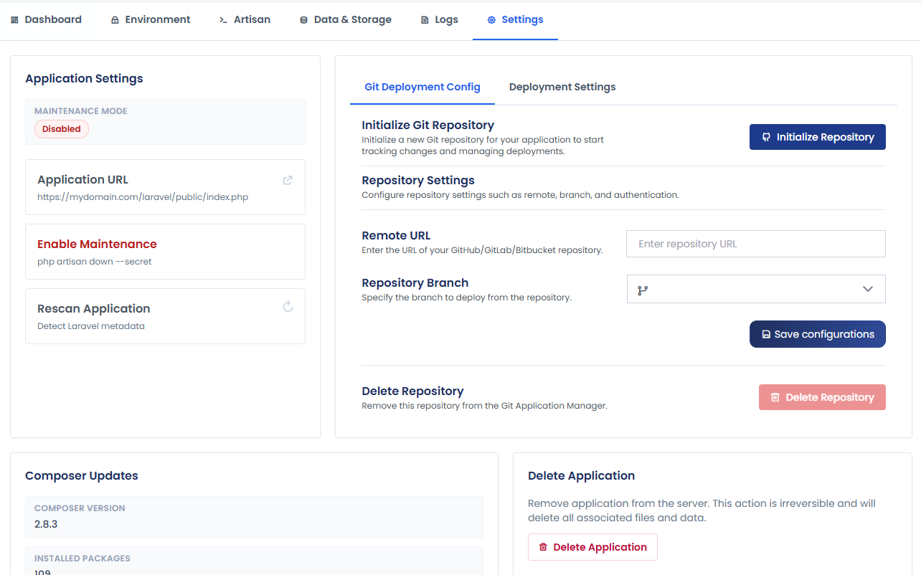
Task: Switch to the Environment tab
Action: 151,20
